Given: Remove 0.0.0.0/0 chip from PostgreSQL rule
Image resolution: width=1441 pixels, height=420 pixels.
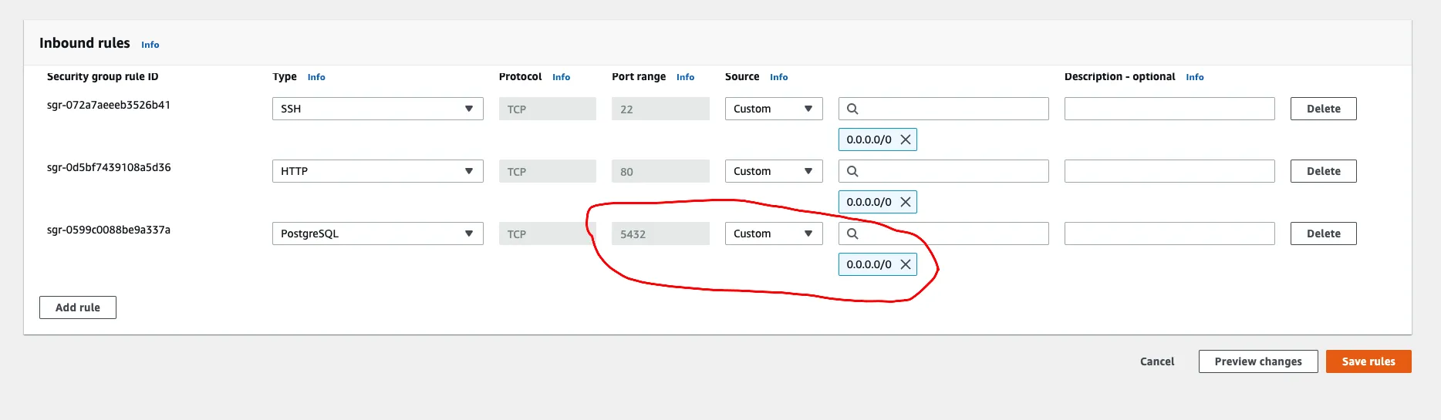Looking at the screenshot, I should 906,264.
